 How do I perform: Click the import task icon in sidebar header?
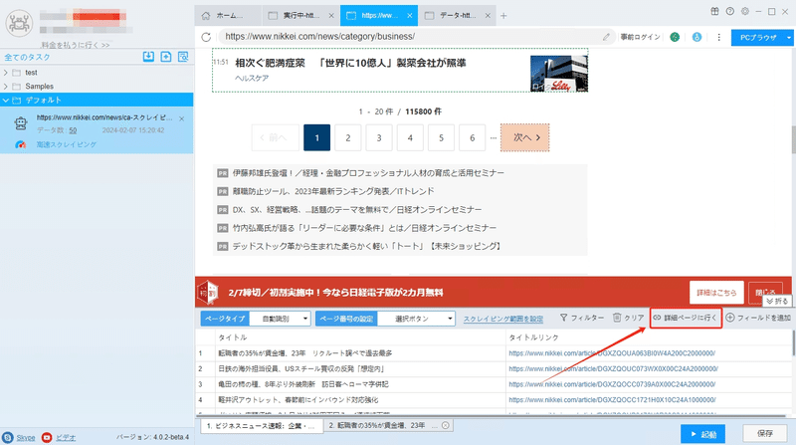(x=148, y=57)
